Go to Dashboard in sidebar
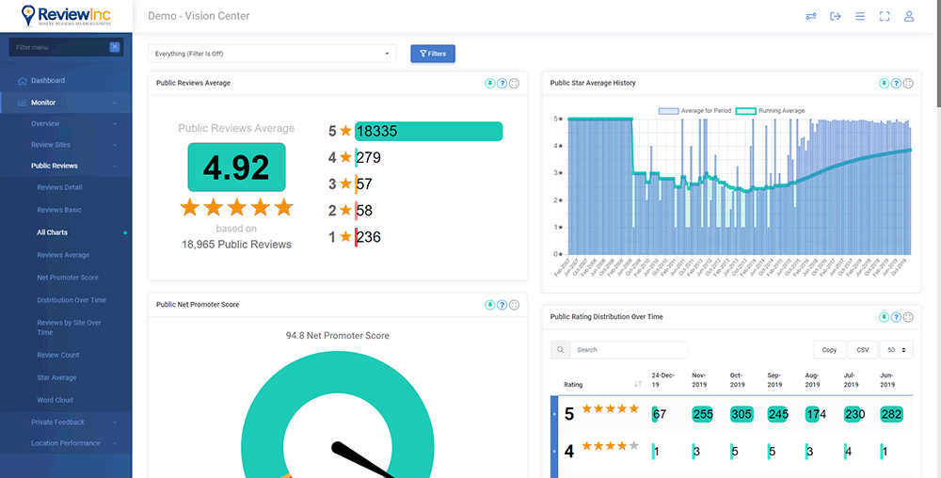The image size is (941, 478). pyautogui.click(x=48, y=80)
